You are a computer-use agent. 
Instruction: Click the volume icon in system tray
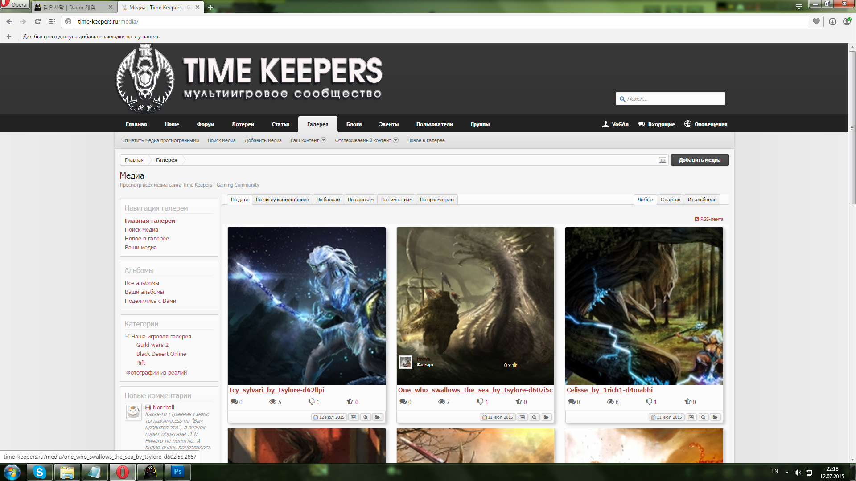point(798,473)
